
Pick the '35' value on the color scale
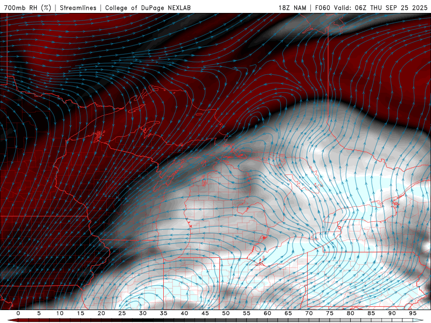tap(164, 313)
